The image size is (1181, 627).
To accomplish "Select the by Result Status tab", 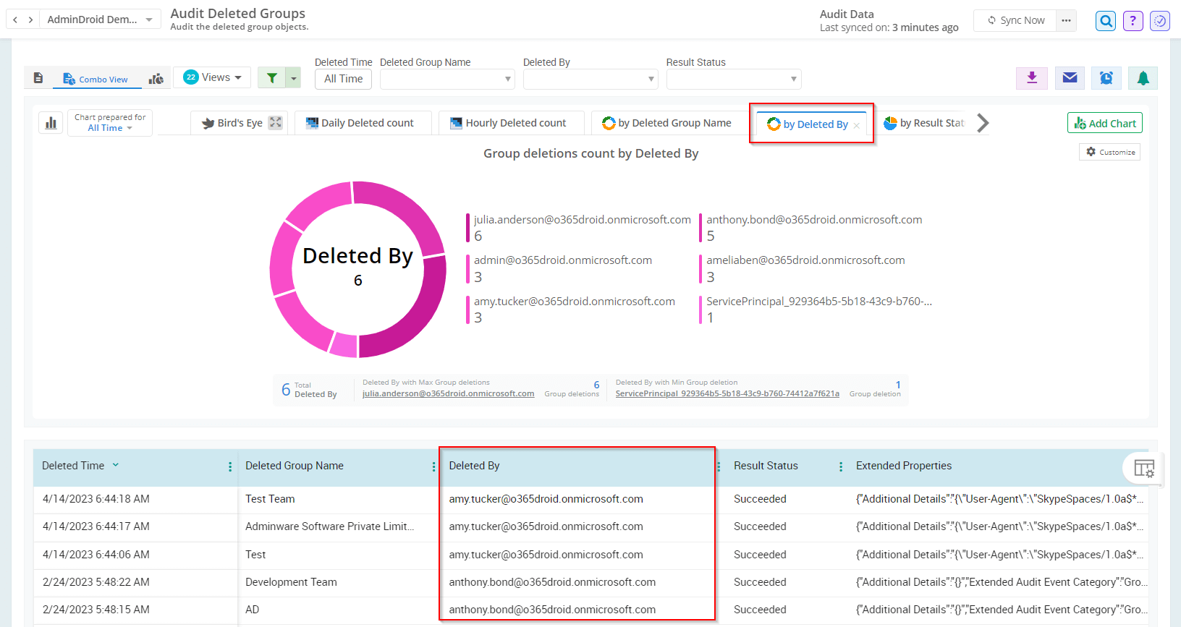I will [924, 123].
